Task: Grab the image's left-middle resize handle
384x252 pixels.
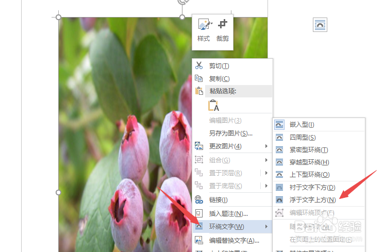Action: coord(58,193)
